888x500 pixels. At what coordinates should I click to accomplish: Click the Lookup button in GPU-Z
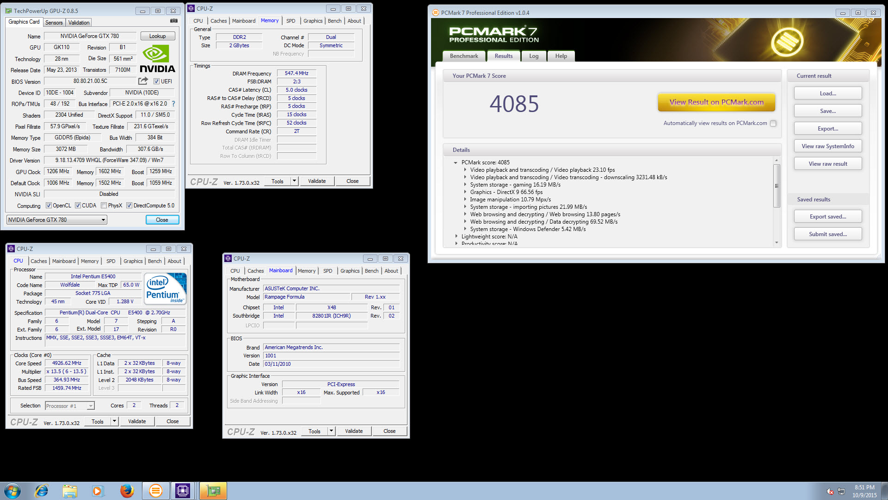coord(157,36)
